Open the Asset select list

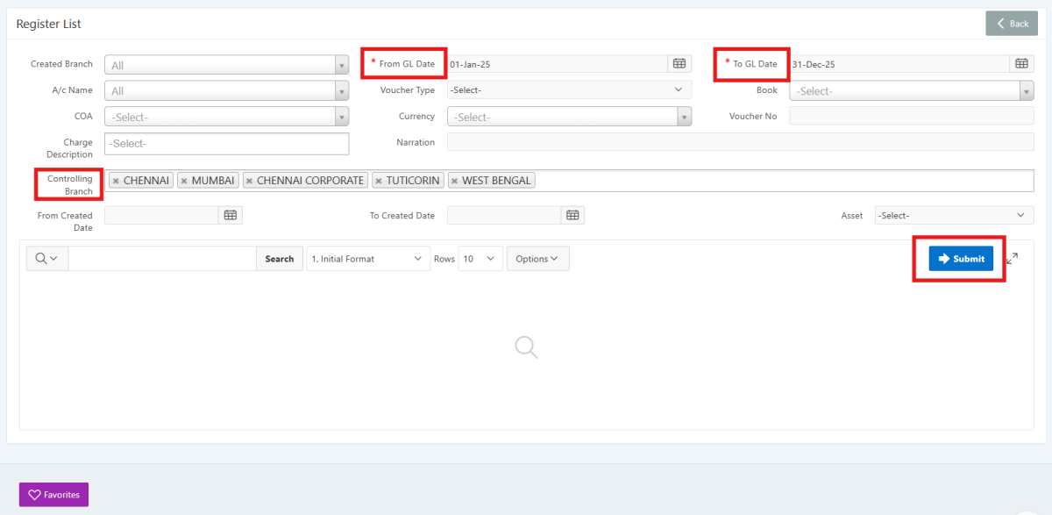[x=954, y=215]
